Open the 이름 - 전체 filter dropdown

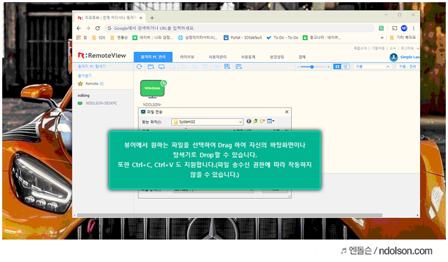click(407, 67)
